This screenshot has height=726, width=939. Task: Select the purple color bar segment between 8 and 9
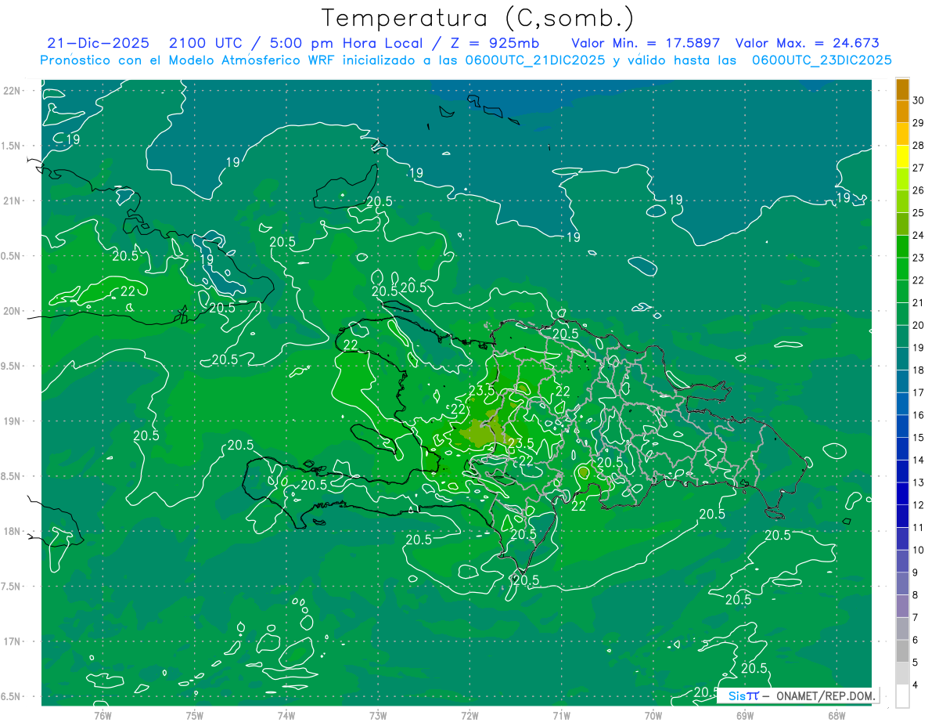[902, 583]
